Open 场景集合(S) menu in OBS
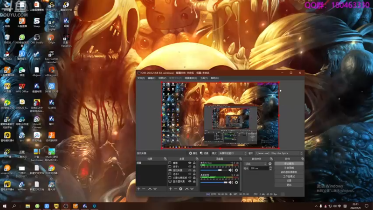The width and height of the screenshot is (373, 210). [191, 78]
